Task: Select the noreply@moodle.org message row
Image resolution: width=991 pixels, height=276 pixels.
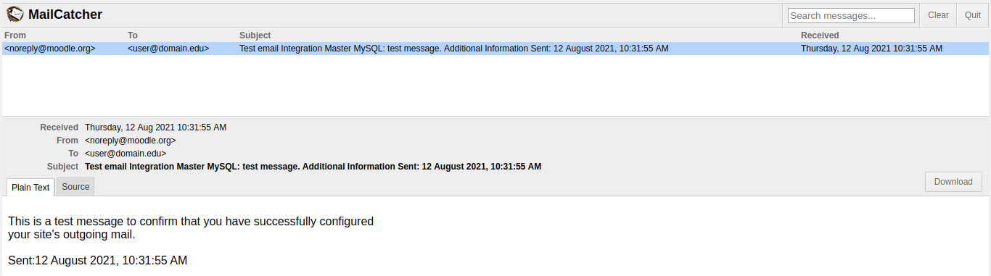Action: pyautogui.click(x=495, y=49)
